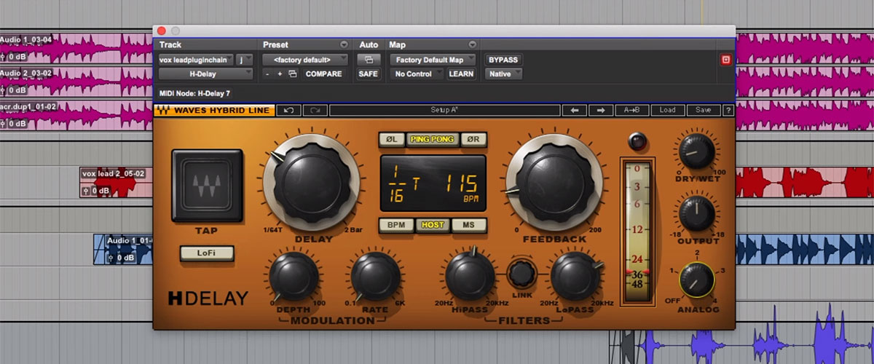Click the Waves undo arrow icon
Viewport: 874px width, 364px height.
[x=288, y=110]
